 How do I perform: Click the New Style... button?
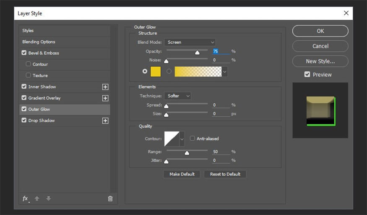[320, 61]
